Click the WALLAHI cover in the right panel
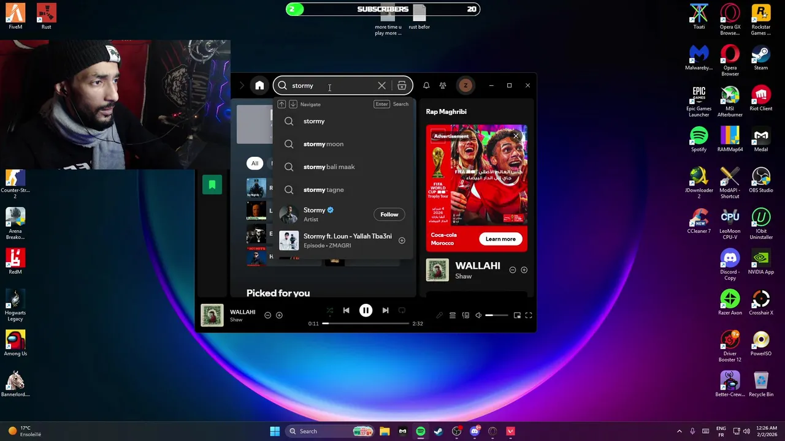The height and width of the screenshot is (441, 785). (437, 270)
